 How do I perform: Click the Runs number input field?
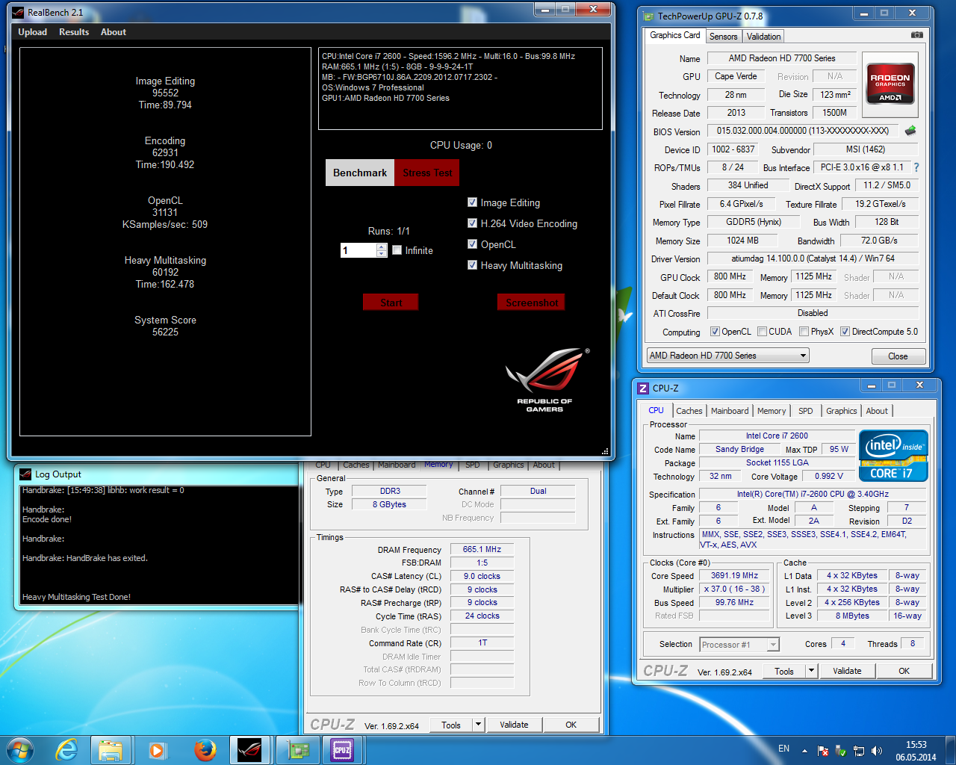pos(358,250)
